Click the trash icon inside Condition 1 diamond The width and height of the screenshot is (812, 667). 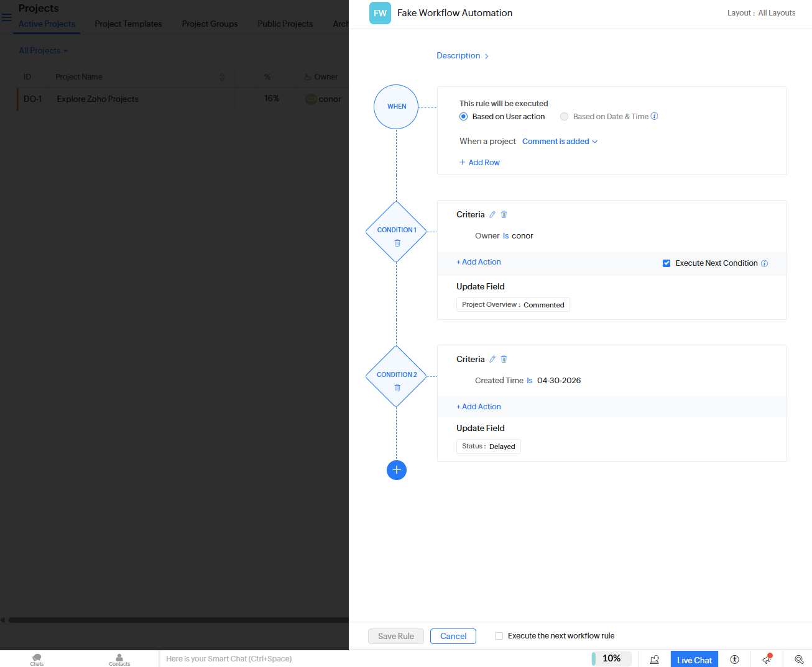tap(396, 243)
